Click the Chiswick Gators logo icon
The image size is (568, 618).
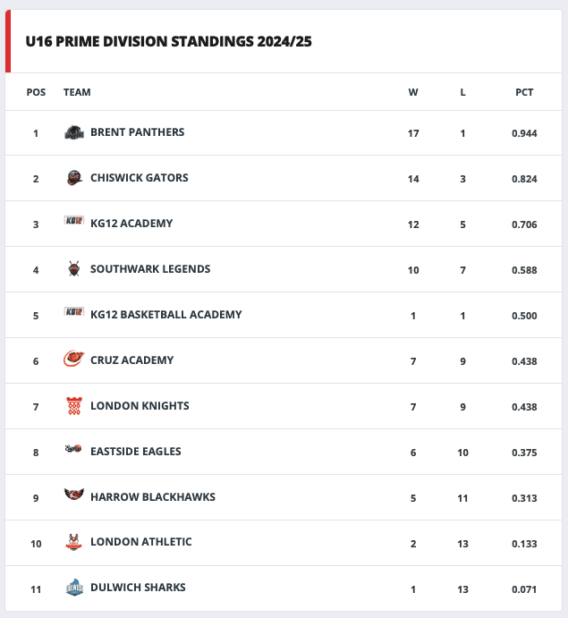click(x=74, y=178)
